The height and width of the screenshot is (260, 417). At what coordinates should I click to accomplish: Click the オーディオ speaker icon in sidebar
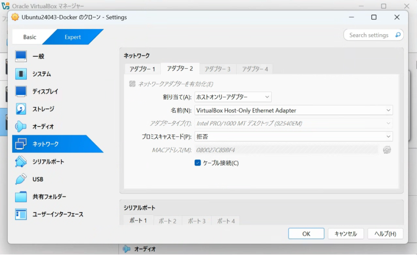(21, 127)
